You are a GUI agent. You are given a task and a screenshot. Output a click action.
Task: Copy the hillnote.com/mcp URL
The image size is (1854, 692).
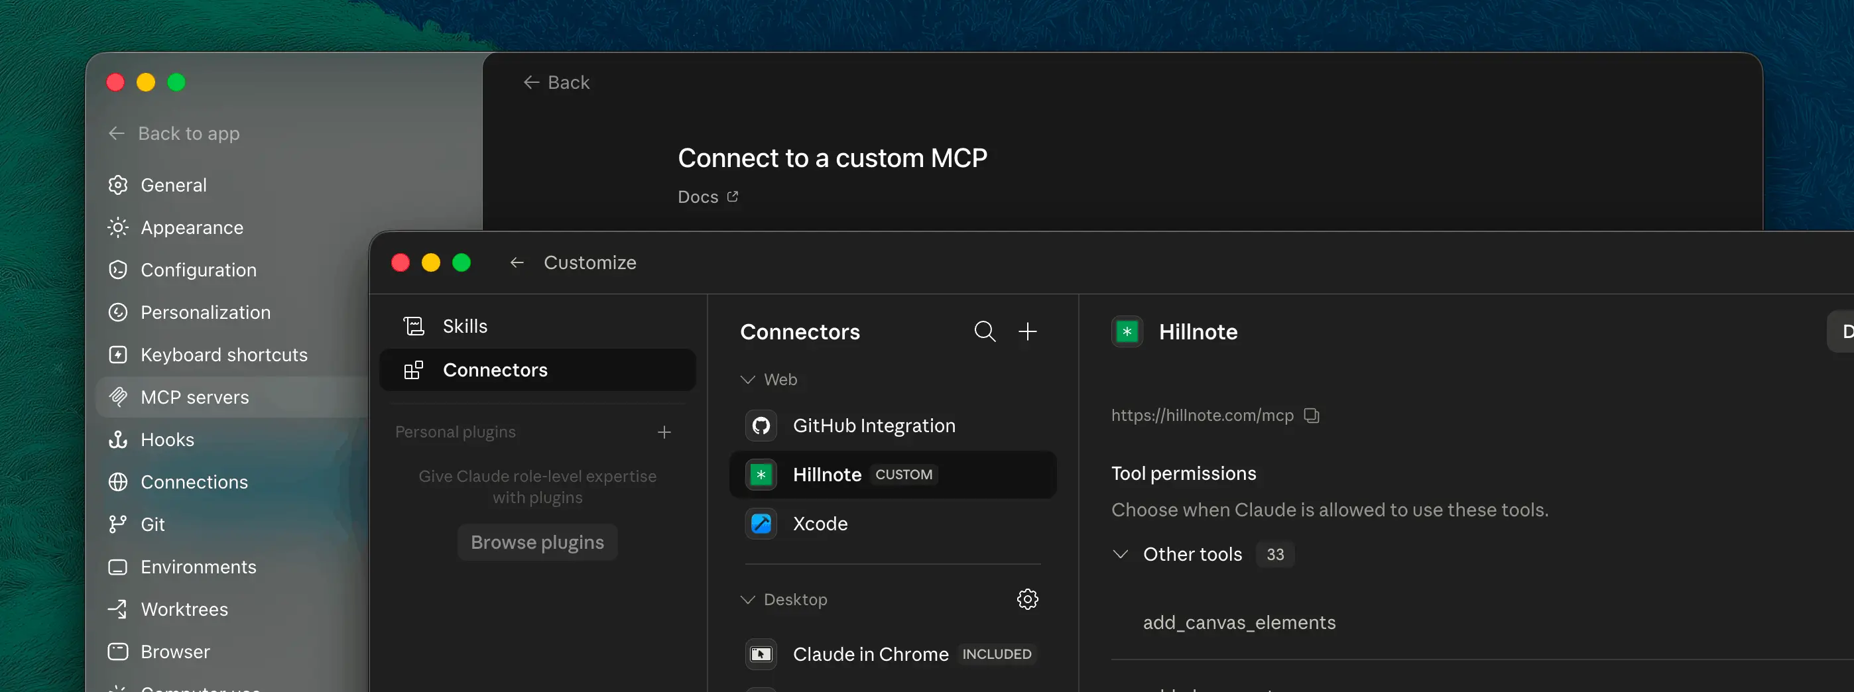(x=1312, y=416)
